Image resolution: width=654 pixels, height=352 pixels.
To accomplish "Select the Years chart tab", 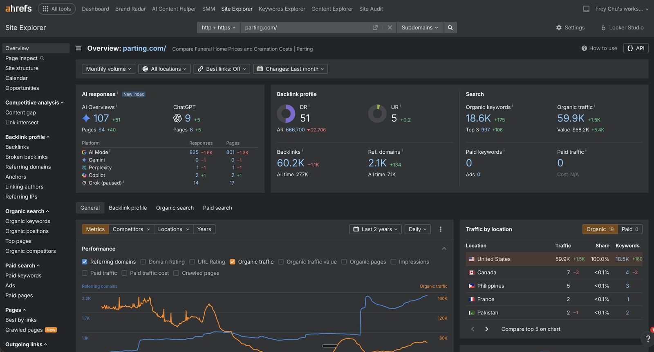I will [x=204, y=229].
